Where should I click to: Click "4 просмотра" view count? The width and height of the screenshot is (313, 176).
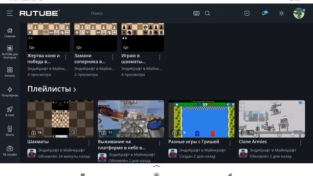click(x=133, y=75)
